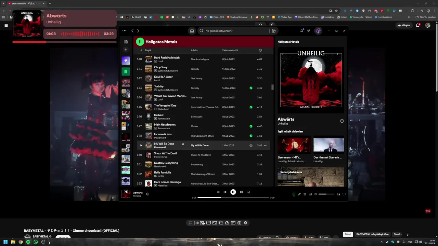The height and width of the screenshot is (246, 438).
Task: Toggle saved checkmark for The Vengeful One
Action: click(x=251, y=107)
